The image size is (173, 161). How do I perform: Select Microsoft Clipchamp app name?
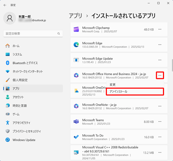pos(96,28)
